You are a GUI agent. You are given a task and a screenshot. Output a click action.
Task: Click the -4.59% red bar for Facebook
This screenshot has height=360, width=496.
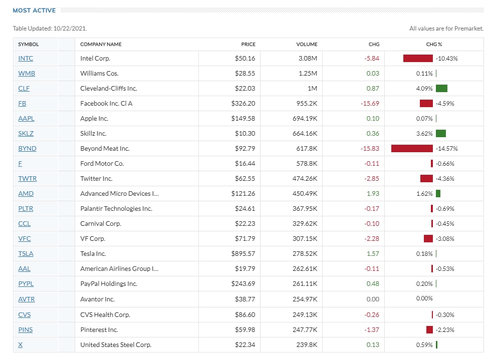coord(426,103)
